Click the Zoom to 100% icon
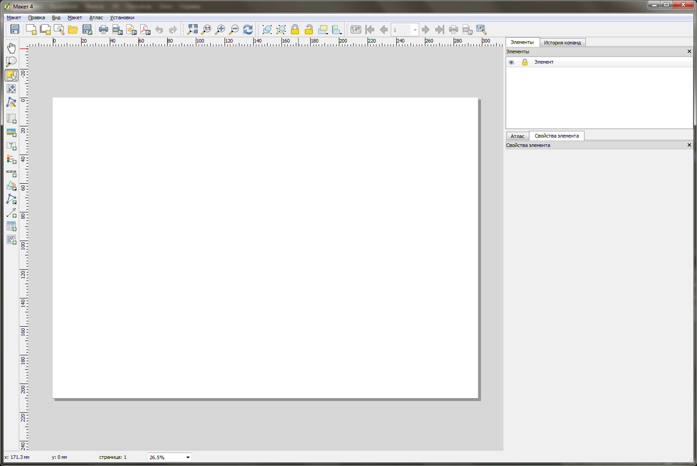 [206, 30]
